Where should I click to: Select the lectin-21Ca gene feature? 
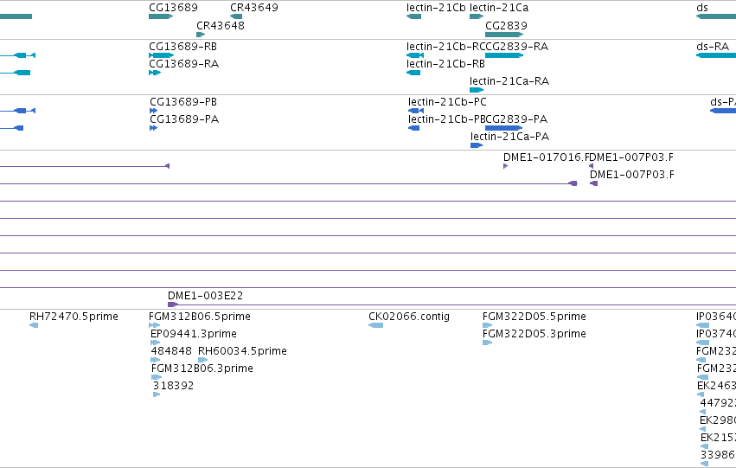477,16
